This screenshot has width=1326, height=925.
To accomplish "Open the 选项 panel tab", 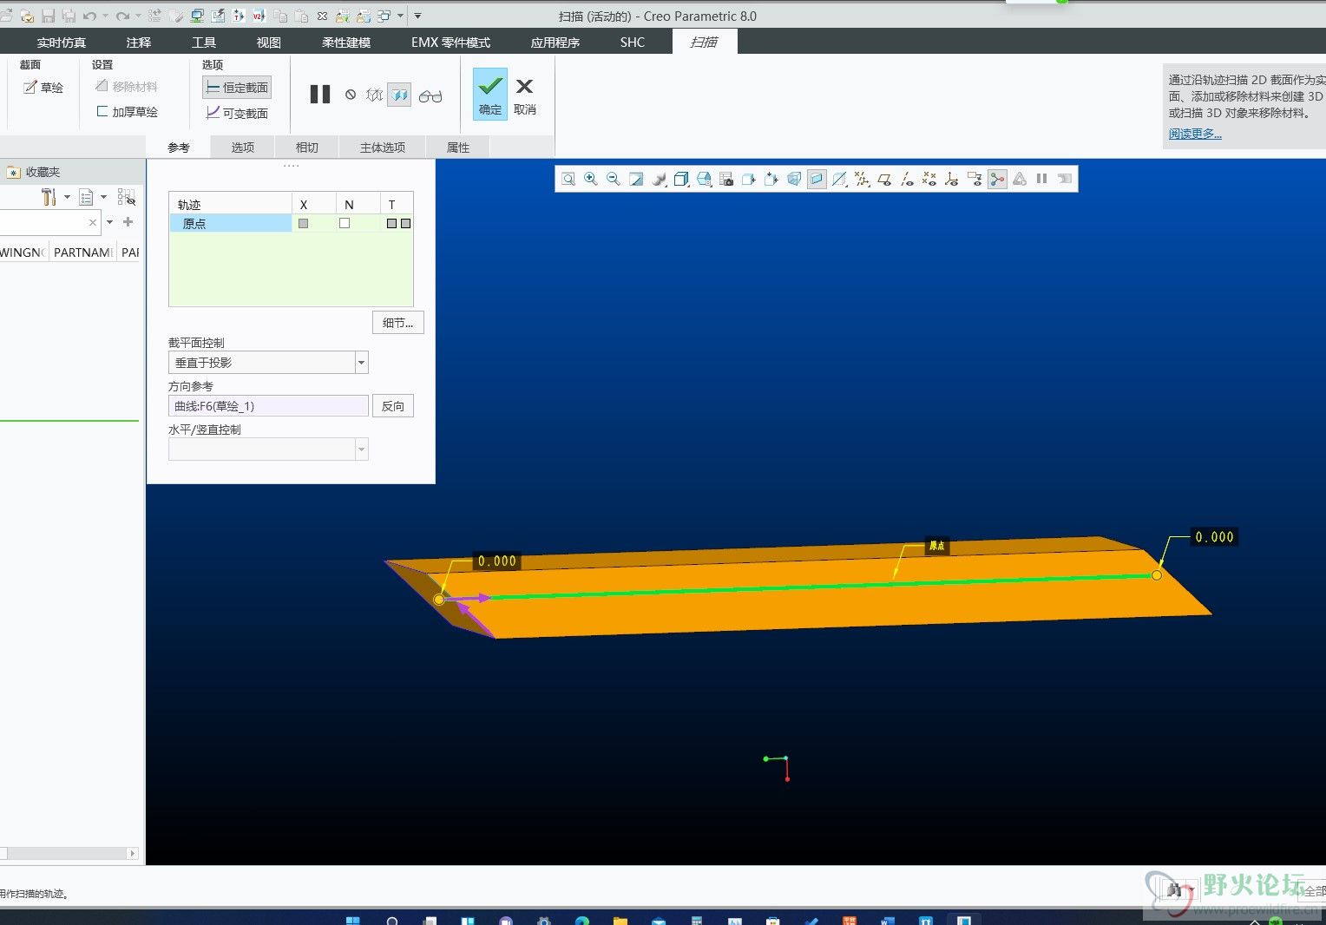I will click(243, 148).
